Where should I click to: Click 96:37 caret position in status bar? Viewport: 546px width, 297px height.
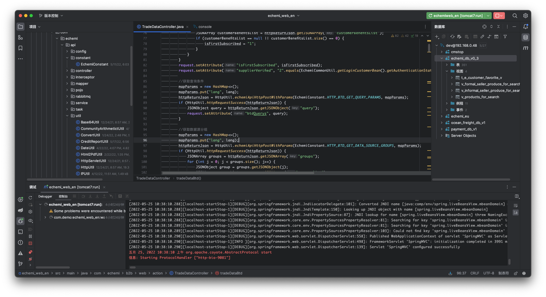pos(461,273)
